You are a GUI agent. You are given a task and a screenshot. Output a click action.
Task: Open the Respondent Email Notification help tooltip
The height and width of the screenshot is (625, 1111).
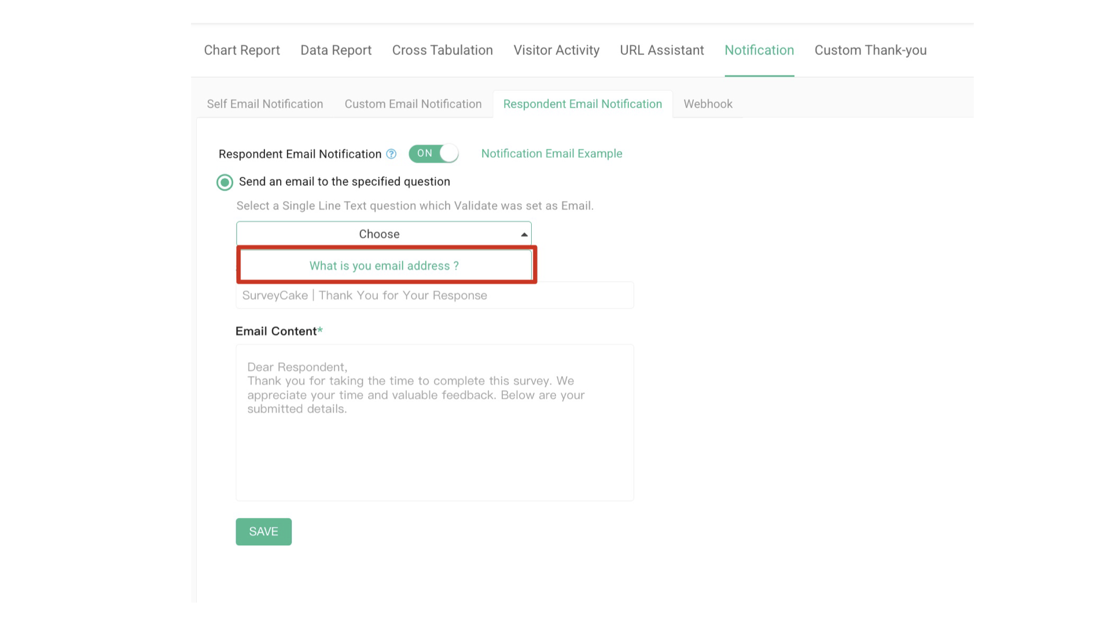pyautogui.click(x=391, y=153)
